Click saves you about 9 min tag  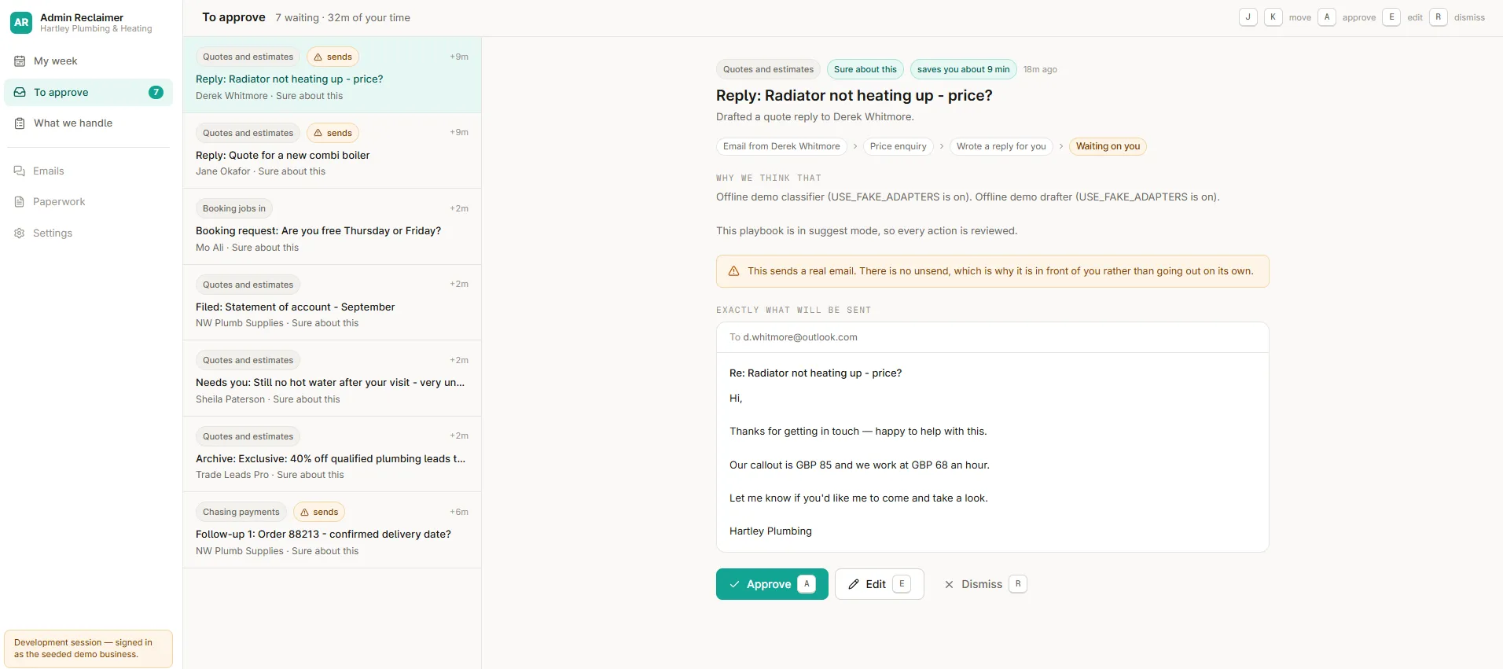pos(963,69)
